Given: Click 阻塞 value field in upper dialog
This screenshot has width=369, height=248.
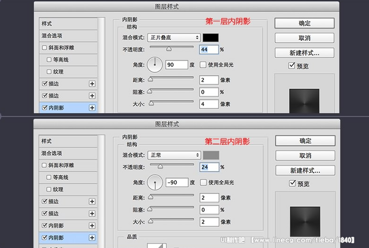Looking at the screenshot, I should point(209,92).
